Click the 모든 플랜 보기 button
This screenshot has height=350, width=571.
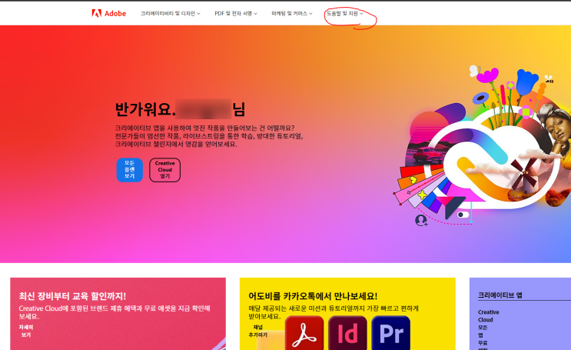[x=130, y=170]
